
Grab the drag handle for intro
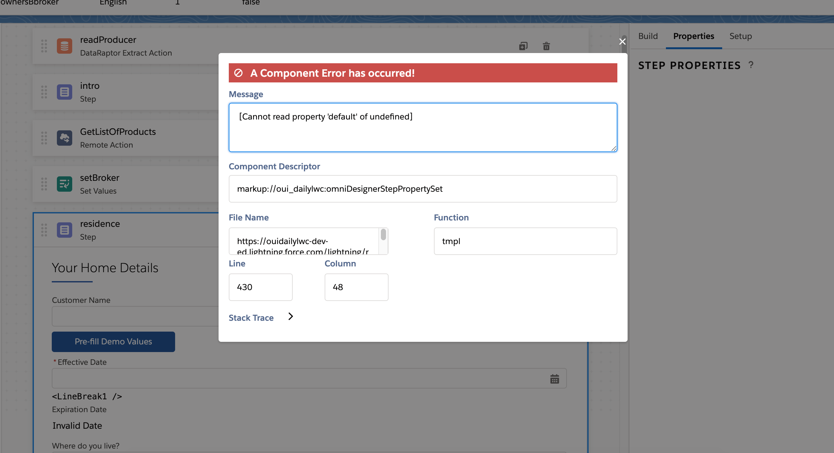click(x=44, y=92)
